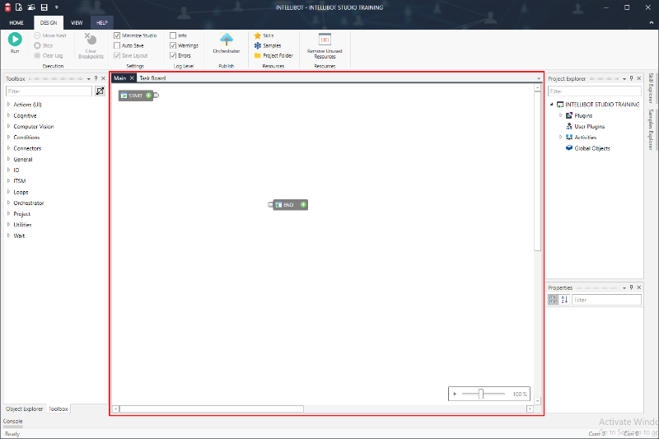
Task: Click the Save icon in title bar
Action: (x=44, y=7)
